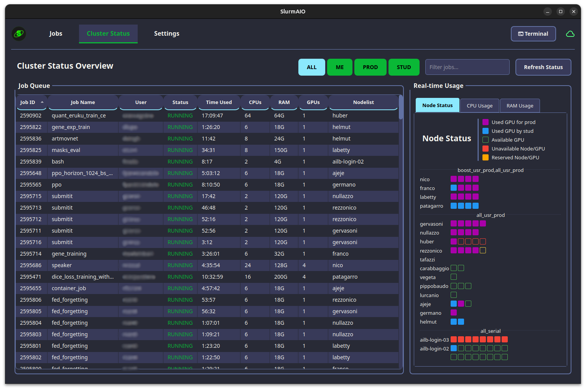
Task: Click the Job ID column sort arrow
Action: tap(41, 102)
